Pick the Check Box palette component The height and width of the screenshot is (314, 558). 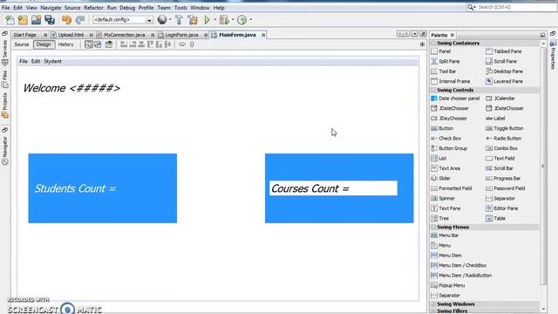[x=446, y=138]
